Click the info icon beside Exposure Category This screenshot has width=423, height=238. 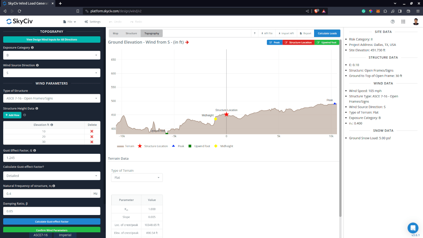[x=32, y=48]
